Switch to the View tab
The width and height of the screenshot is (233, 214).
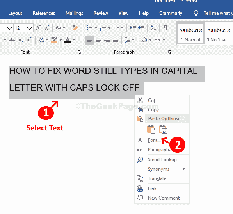click(123, 13)
